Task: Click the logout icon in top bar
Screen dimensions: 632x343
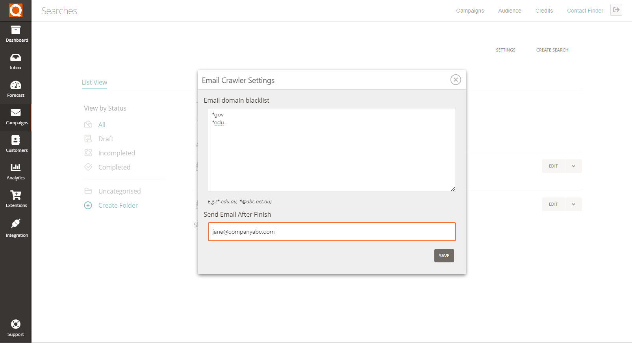Action: point(616,10)
